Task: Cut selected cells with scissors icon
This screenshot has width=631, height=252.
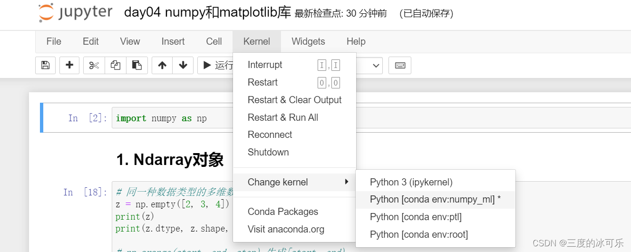Action: [94, 65]
